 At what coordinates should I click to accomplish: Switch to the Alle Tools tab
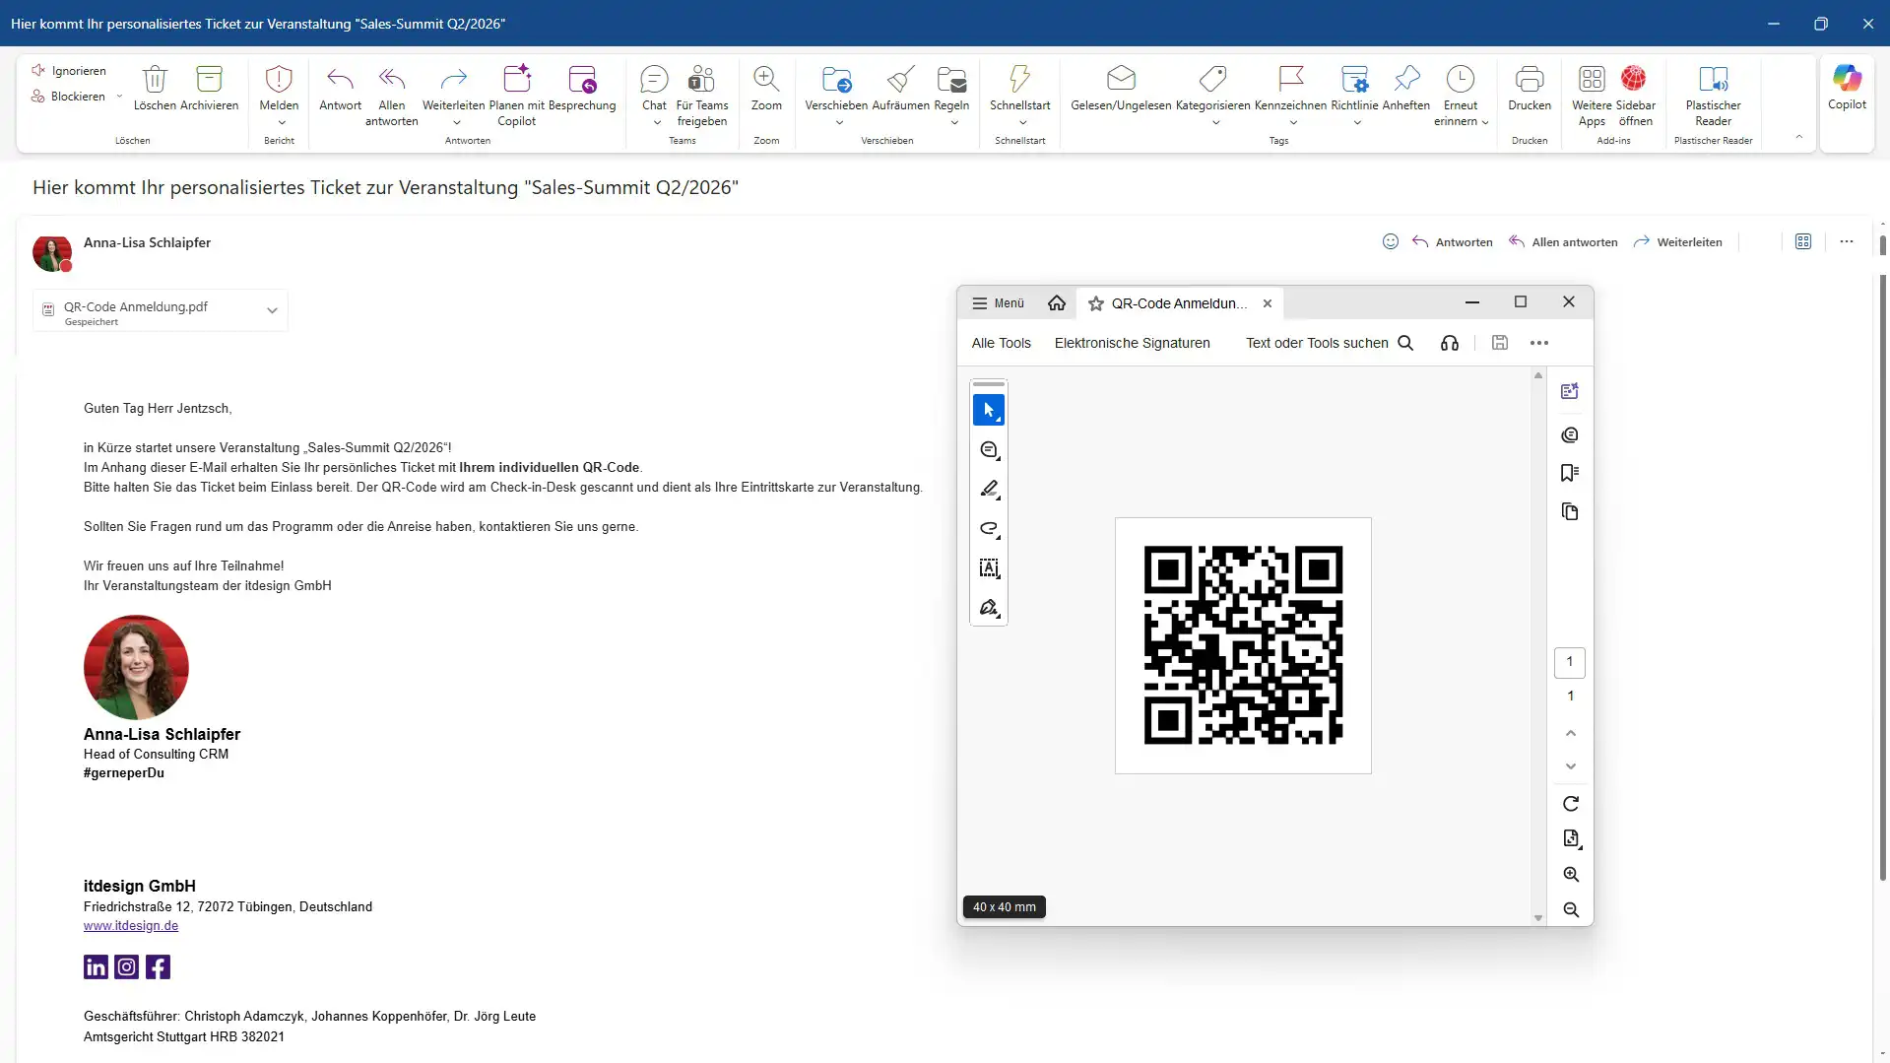(x=1001, y=343)
